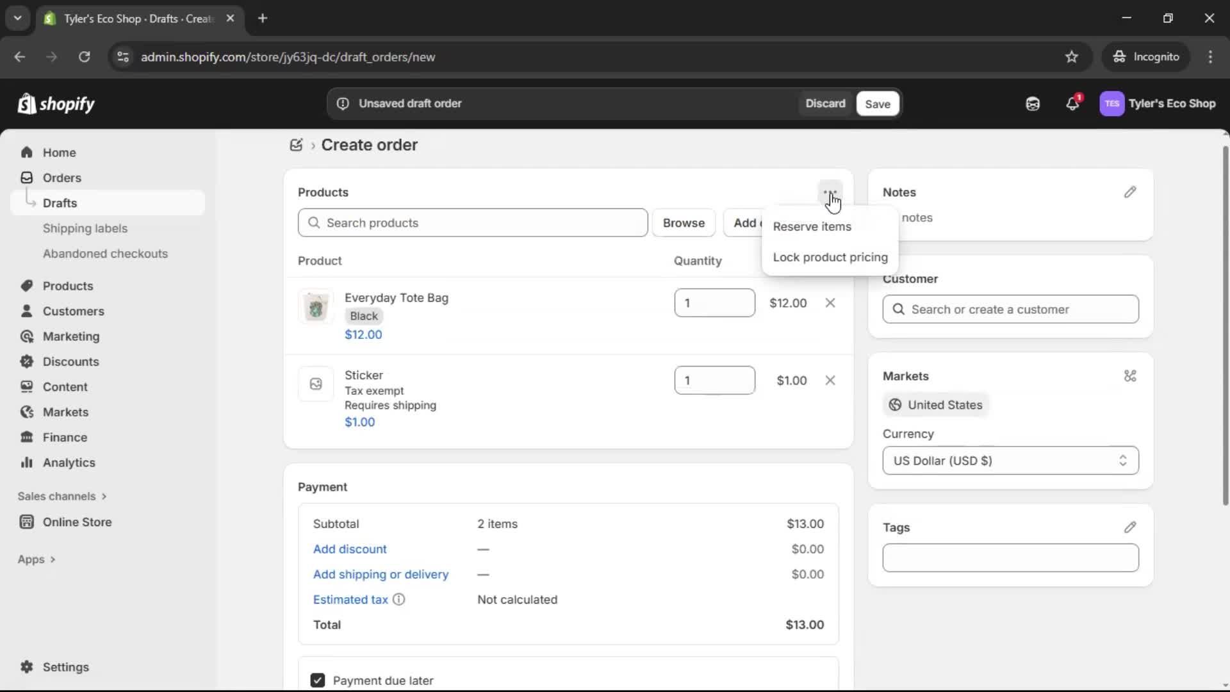Open the US Dollar currency dropdown
Screen dimensions: 1230x692
click(1010, 461)
